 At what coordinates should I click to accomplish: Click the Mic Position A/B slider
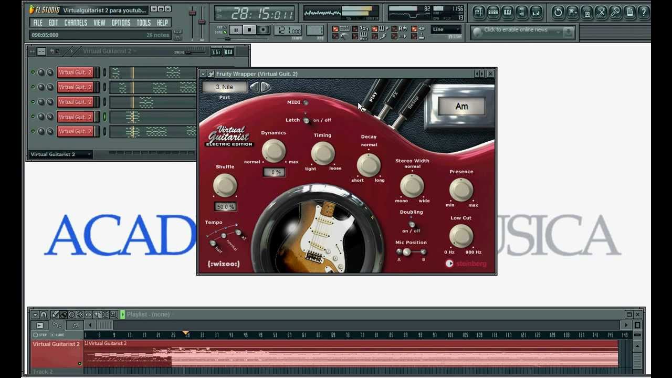click(x=411, y=253)
